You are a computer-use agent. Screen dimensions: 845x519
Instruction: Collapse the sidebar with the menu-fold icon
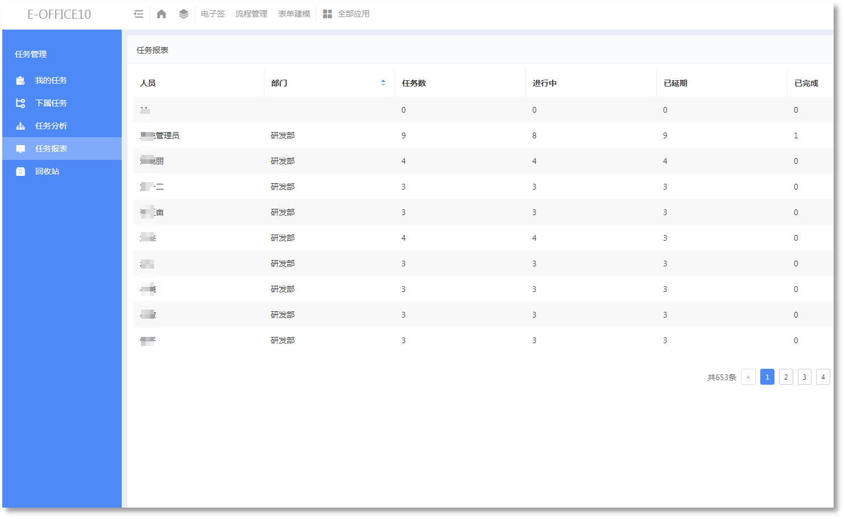click(138, 14)
